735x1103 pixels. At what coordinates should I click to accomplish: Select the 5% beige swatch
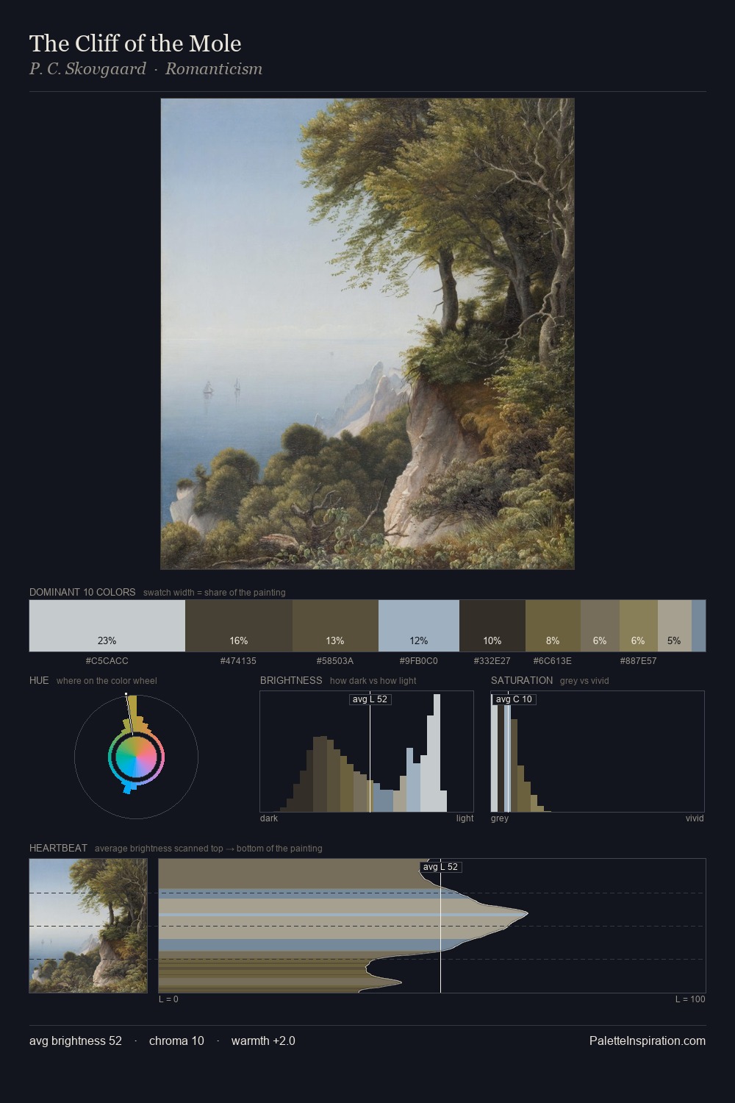pyautogui.click(x=674, y=626)
